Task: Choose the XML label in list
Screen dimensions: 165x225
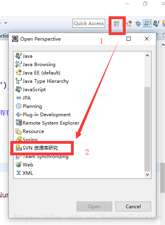Action: pyautogui.click(x=28, y=173)
